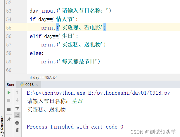Screen dimensions: 180x137
Task: Click the Down the stack trace arrow
Action: click(17, 100)
